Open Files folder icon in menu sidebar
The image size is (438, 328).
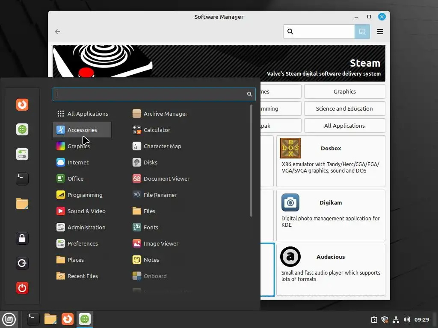tap(22, 204)
